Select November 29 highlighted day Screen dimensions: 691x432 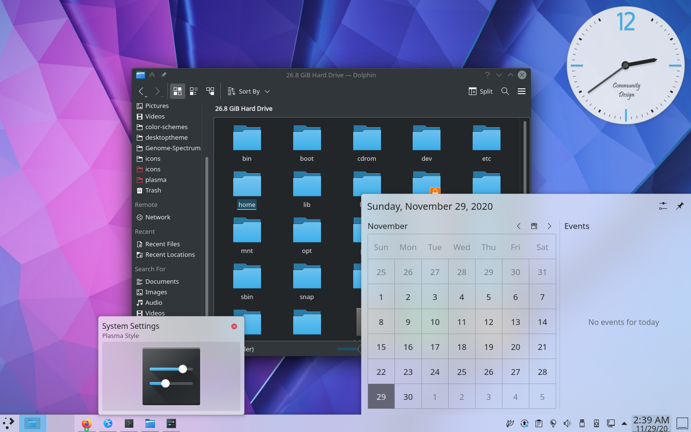click(381, 396)
